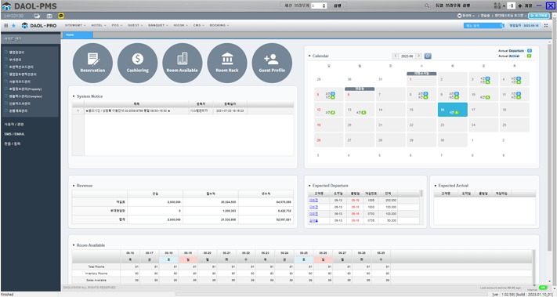
Task: Open the Guest Profile shortcut circle
Action: coord(272,63)
